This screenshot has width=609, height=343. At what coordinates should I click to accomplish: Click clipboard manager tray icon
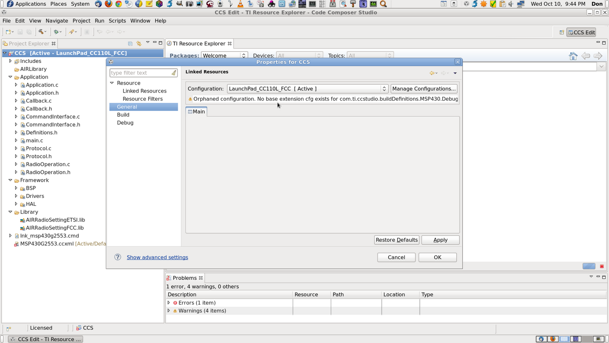tap(502, 4)
